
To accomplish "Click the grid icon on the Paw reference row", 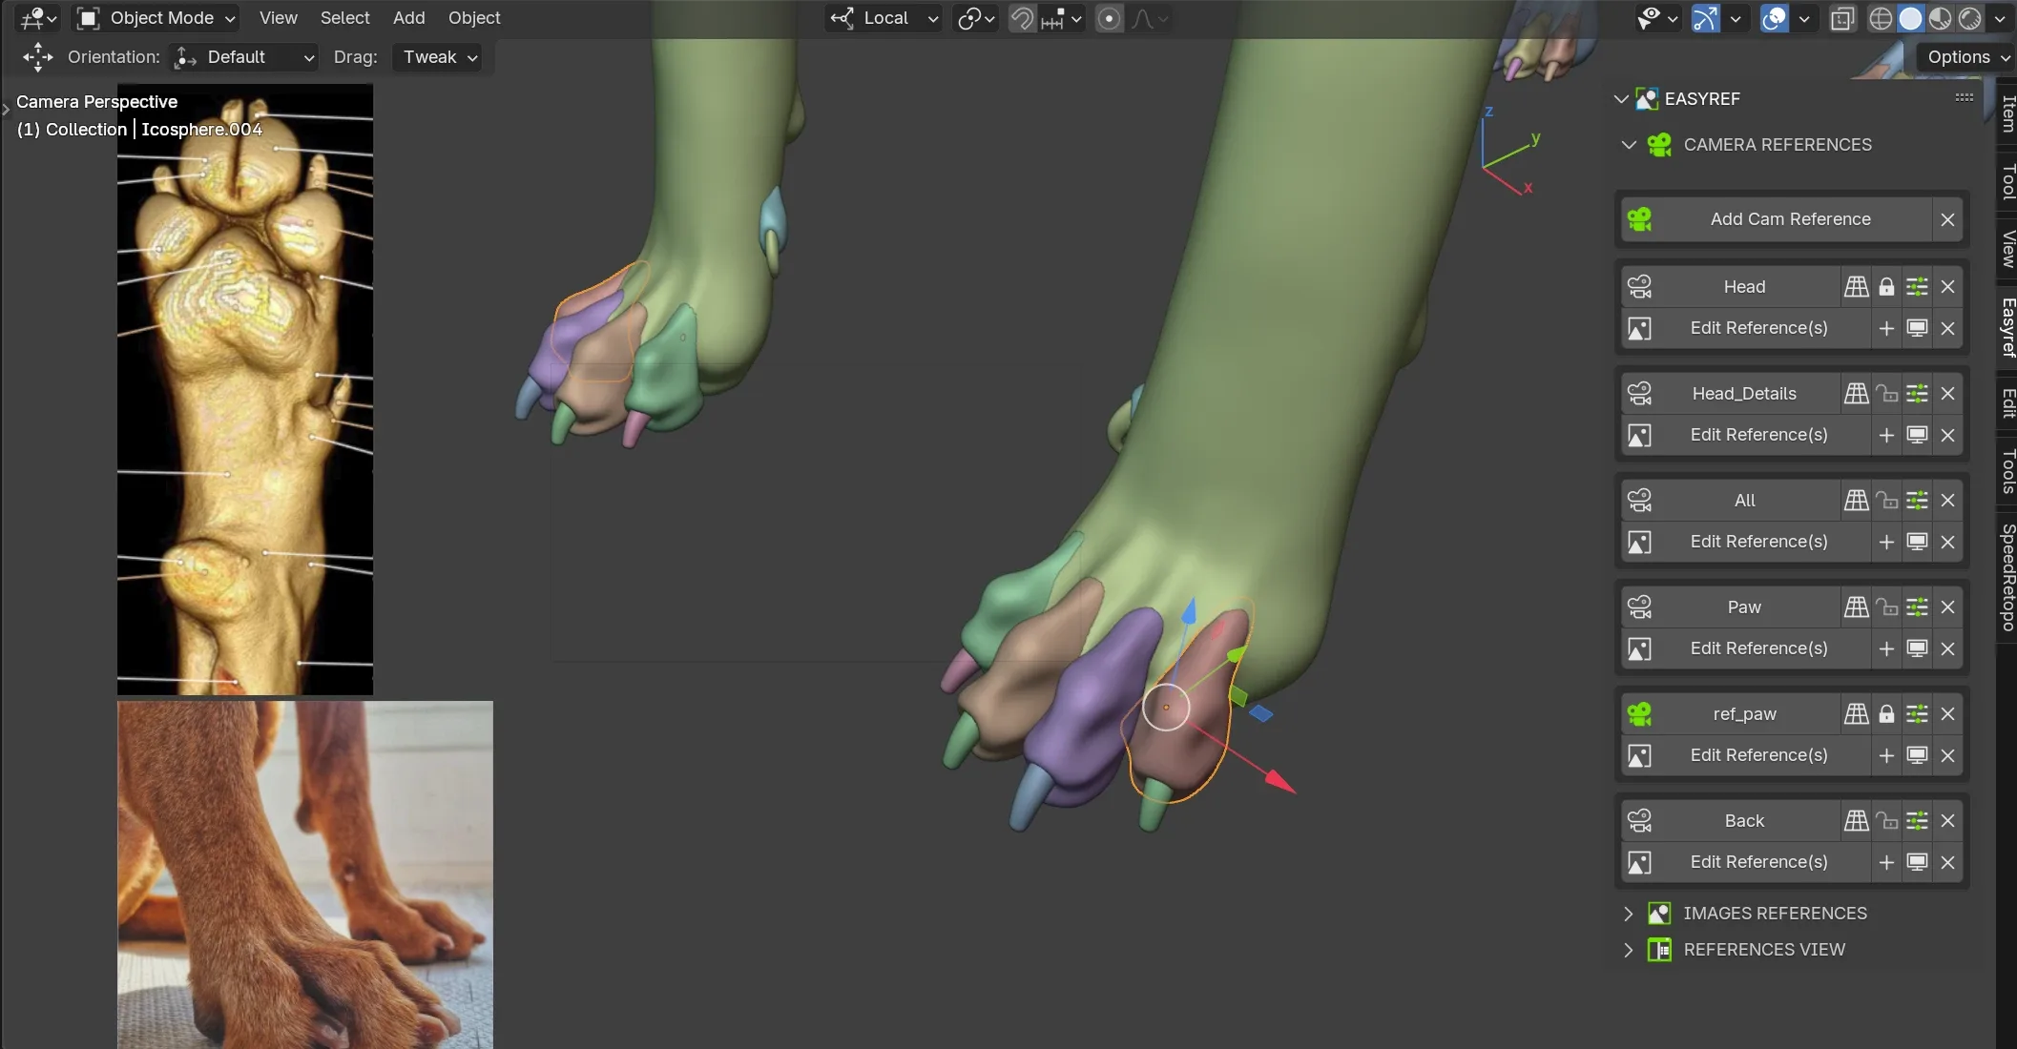I will [1857, 607].
